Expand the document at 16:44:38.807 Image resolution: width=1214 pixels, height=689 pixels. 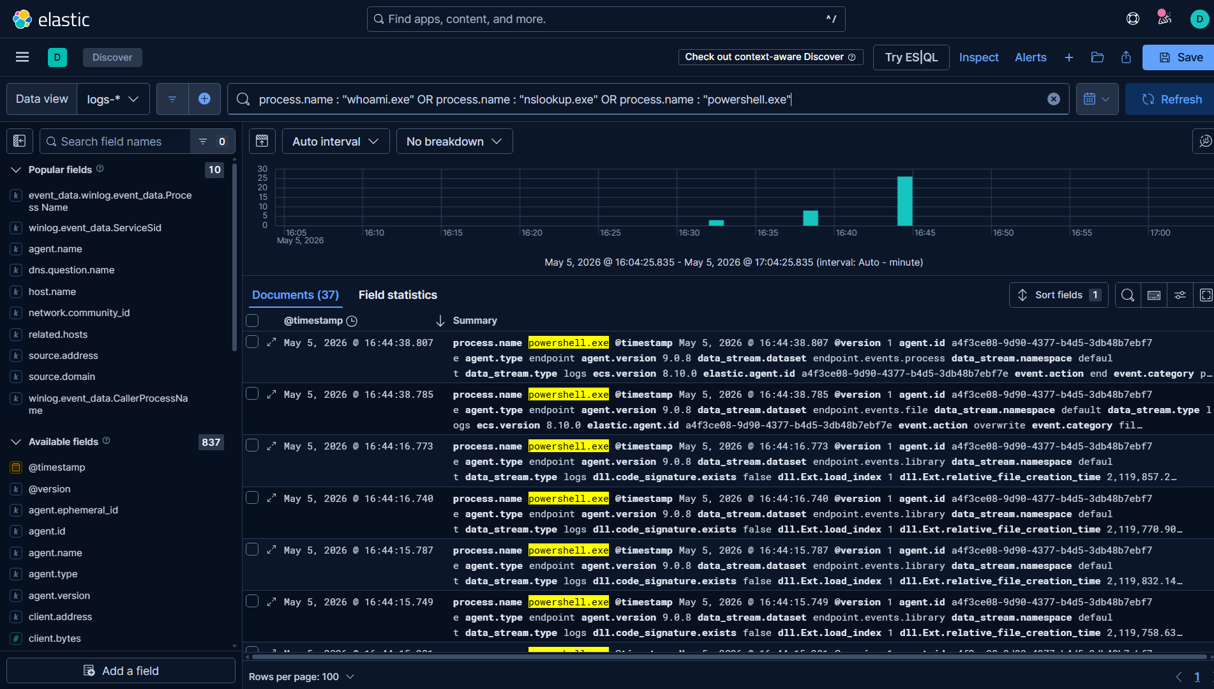(x=271, y=342)
